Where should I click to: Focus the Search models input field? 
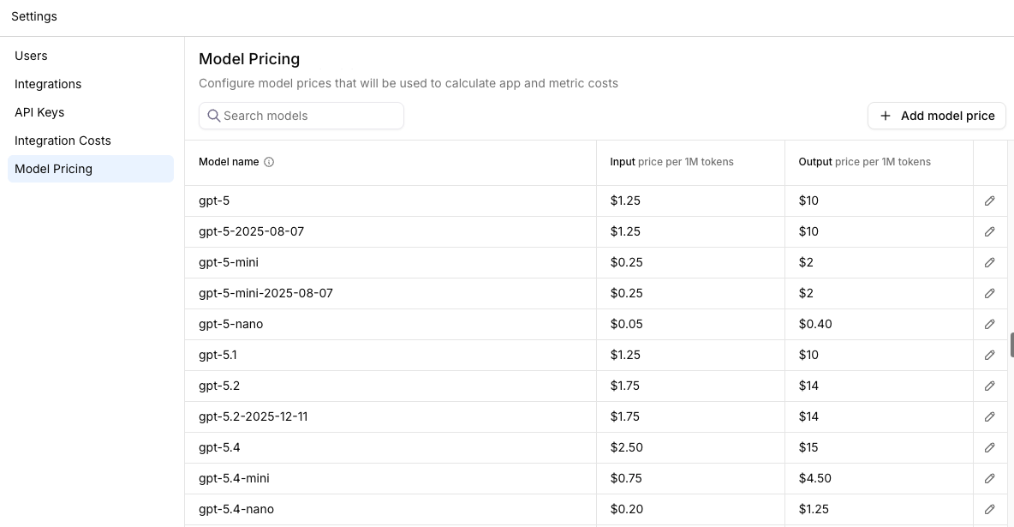301,116
